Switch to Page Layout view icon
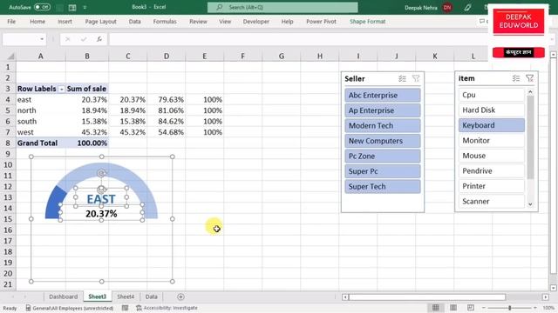558x313 pixels. (453, 308)
